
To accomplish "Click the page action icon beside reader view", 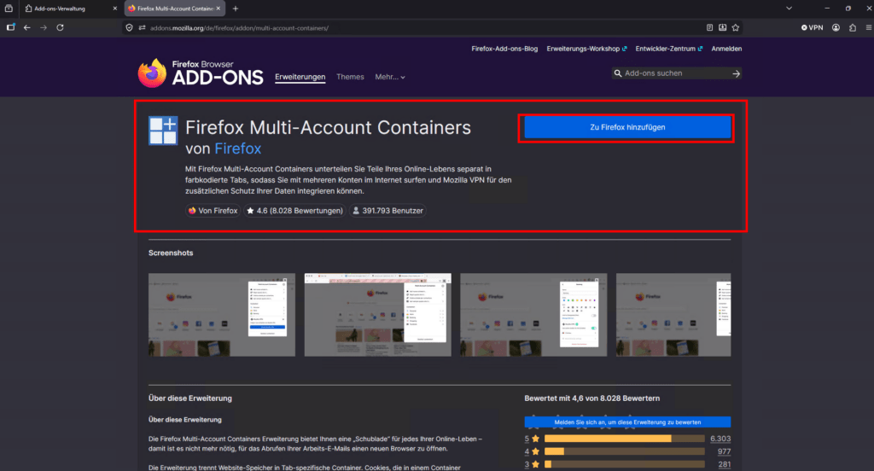I will point(722,27).
